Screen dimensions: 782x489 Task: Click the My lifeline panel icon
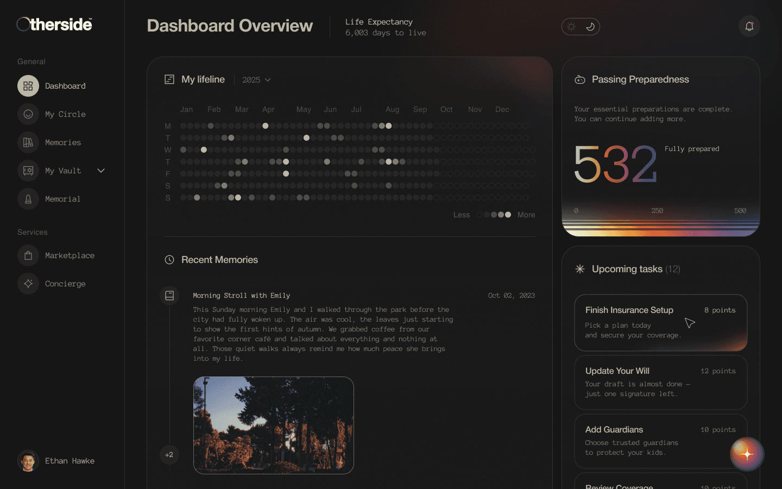[169, 79]
